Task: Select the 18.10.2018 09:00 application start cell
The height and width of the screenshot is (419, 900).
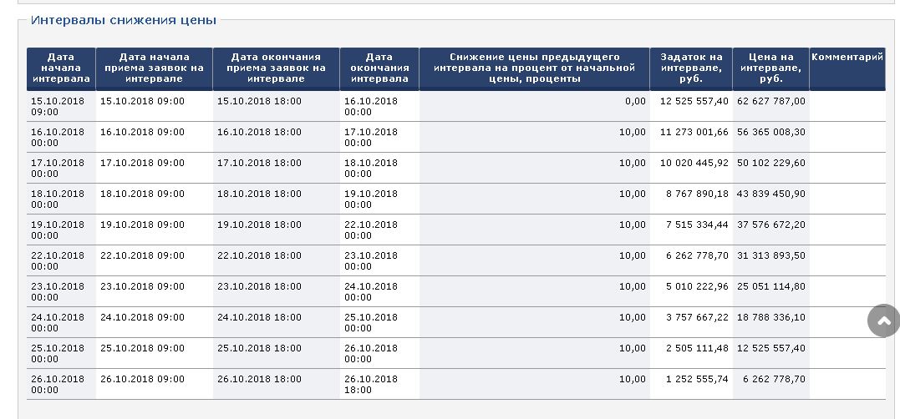Action: coord(142,194)
